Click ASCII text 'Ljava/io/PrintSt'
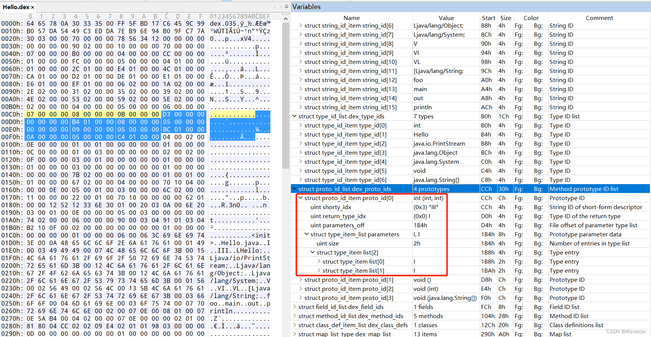 coord(240,258)
